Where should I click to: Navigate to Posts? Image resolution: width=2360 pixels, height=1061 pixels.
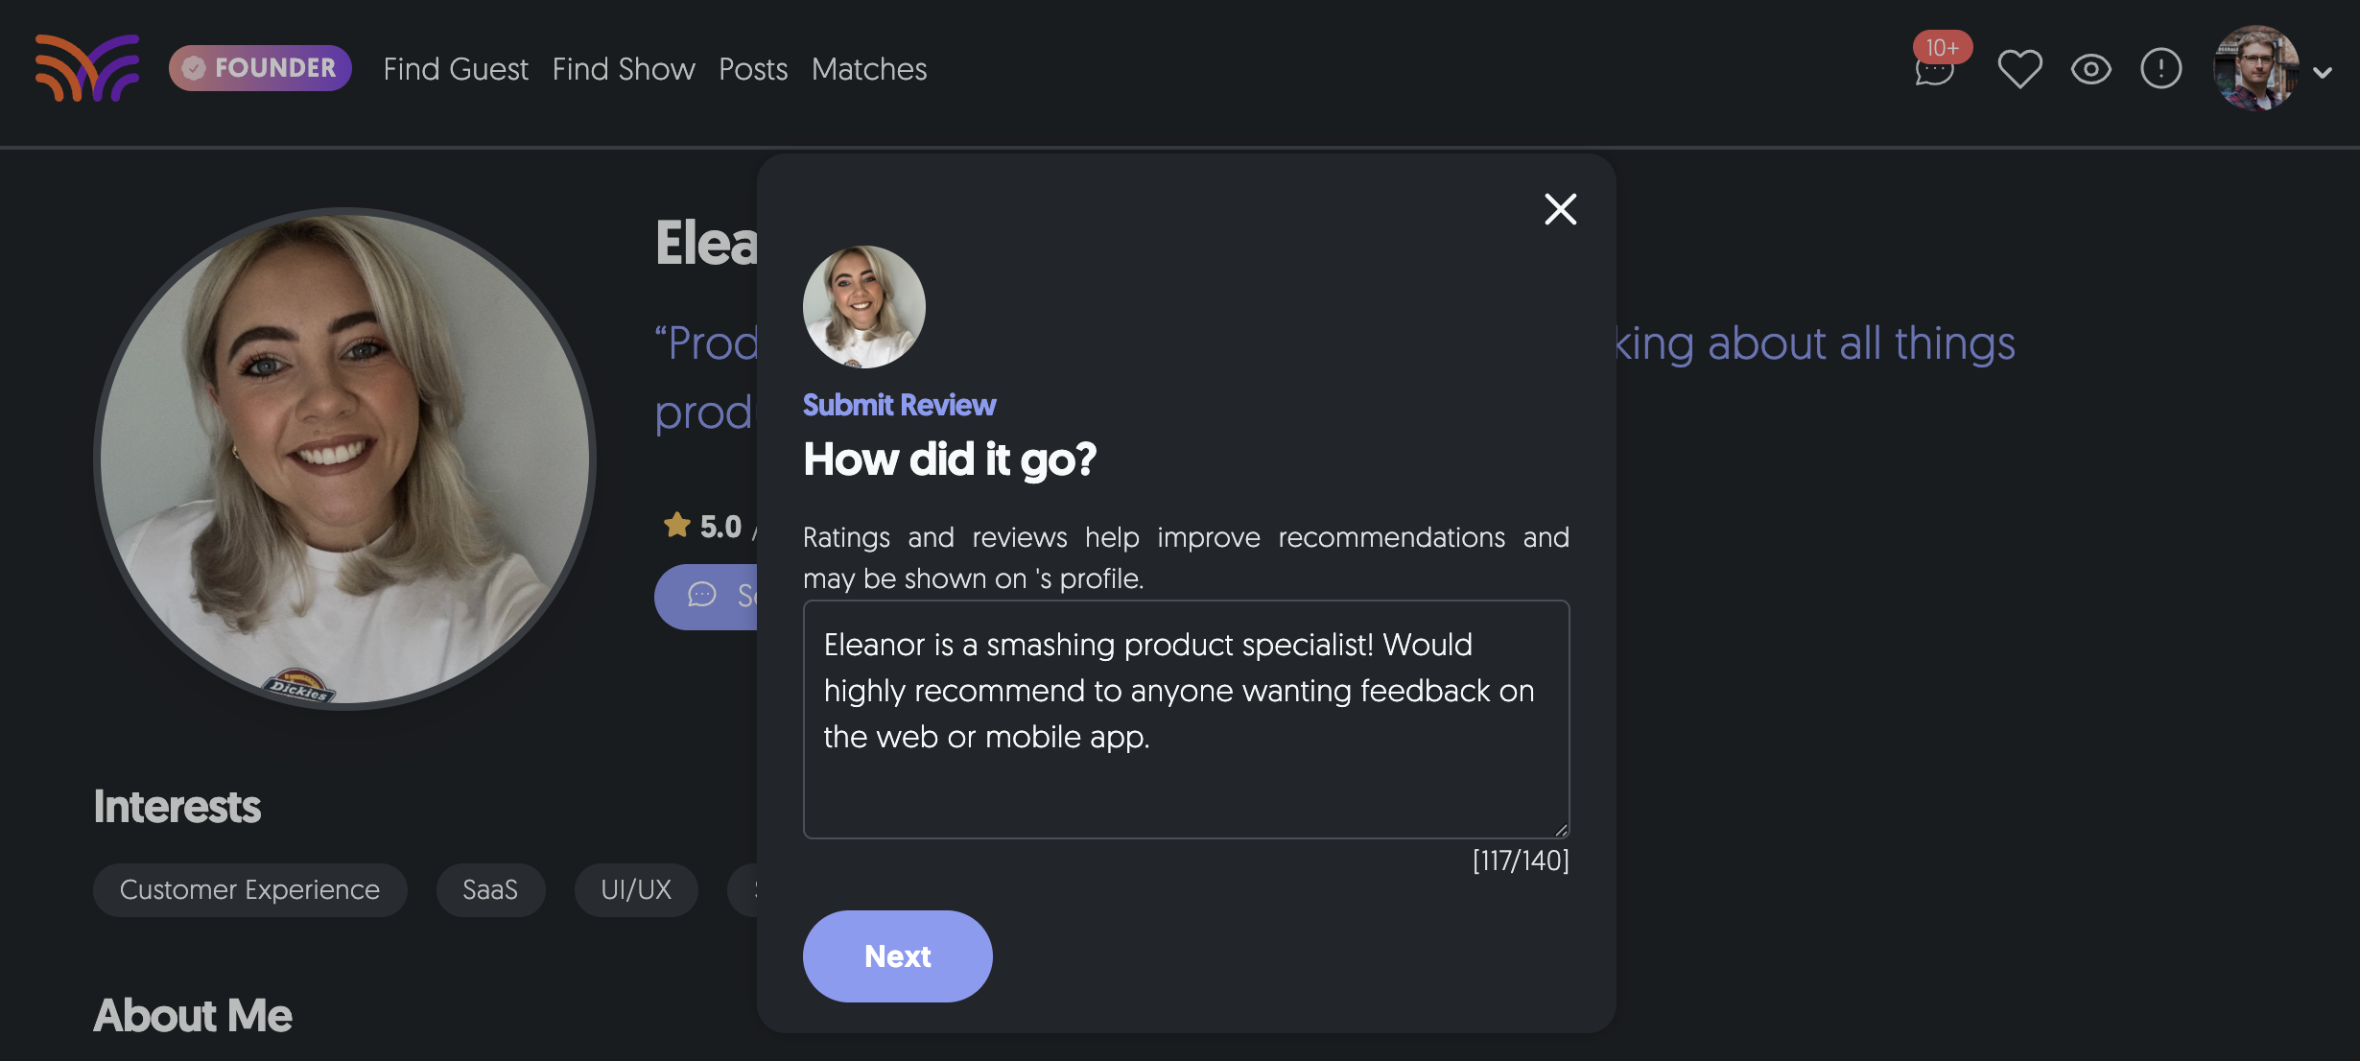753,69
